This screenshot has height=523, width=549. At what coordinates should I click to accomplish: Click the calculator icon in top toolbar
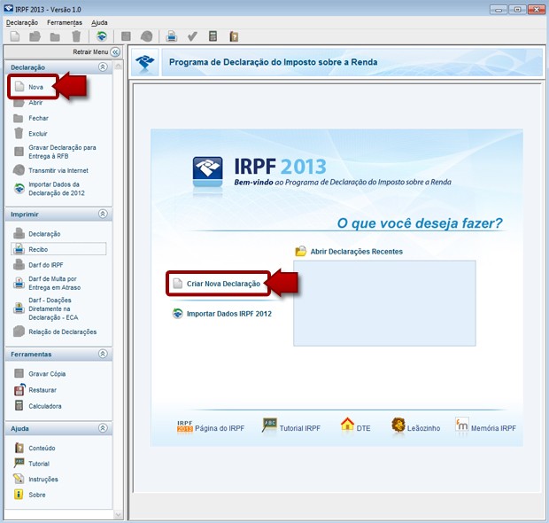coord(213,36)
